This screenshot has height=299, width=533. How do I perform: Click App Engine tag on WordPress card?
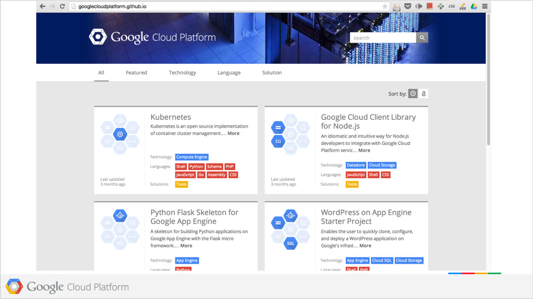[357, 261]
